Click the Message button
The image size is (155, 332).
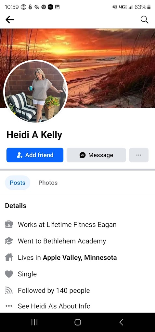pyautogui.click(x=96, y=155)
